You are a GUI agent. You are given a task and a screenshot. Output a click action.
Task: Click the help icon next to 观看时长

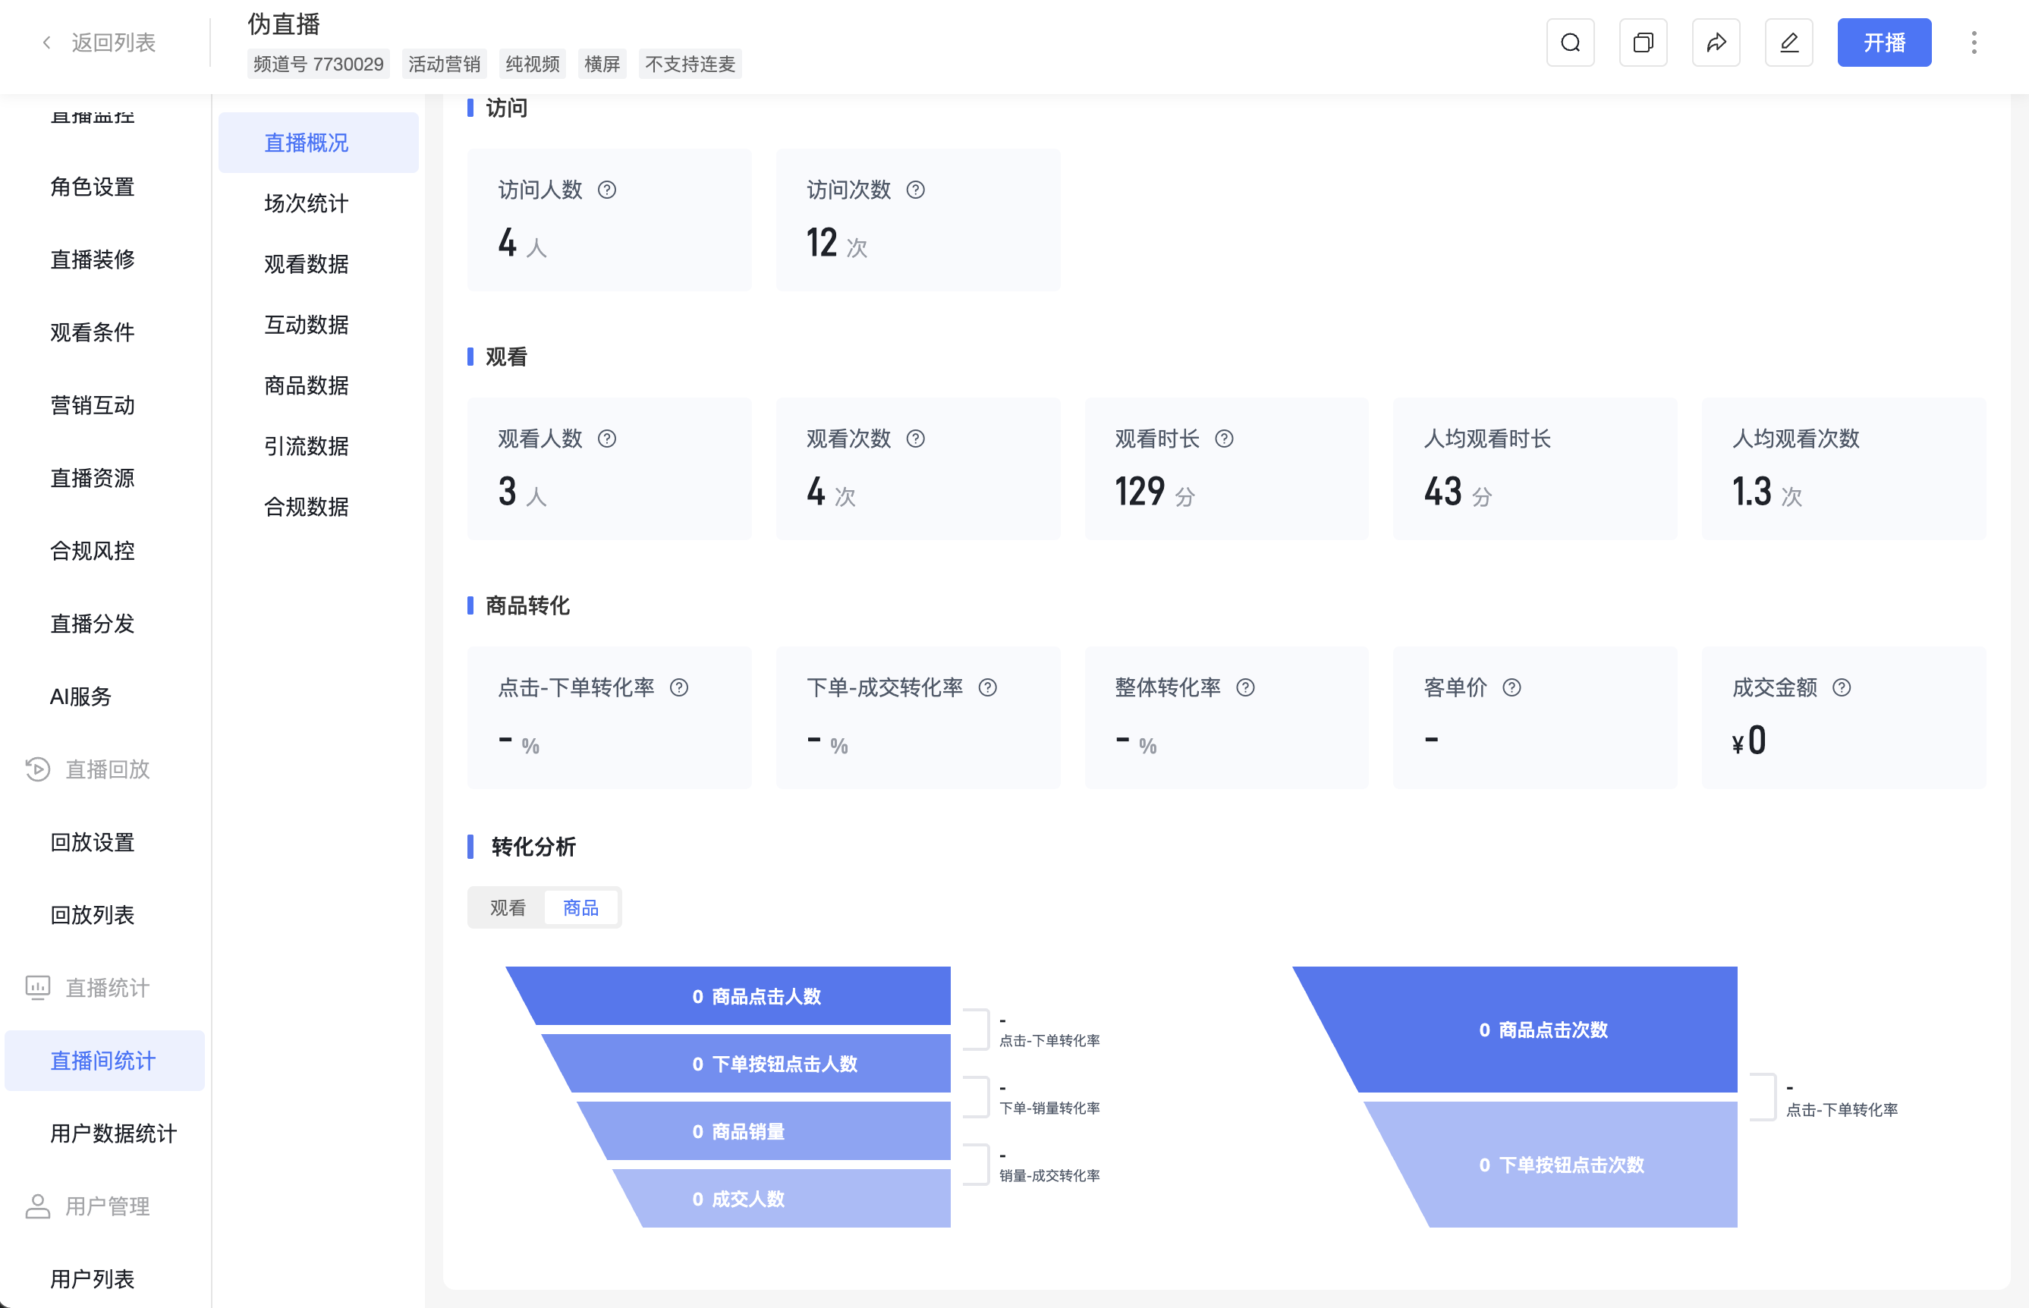[1224, 439]
